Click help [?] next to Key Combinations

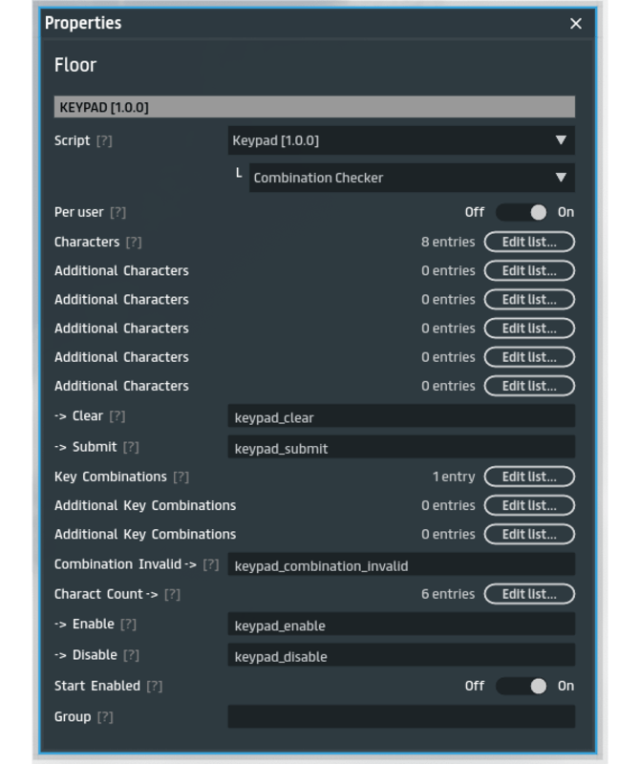pyautogui.click(x=181, y=477)
